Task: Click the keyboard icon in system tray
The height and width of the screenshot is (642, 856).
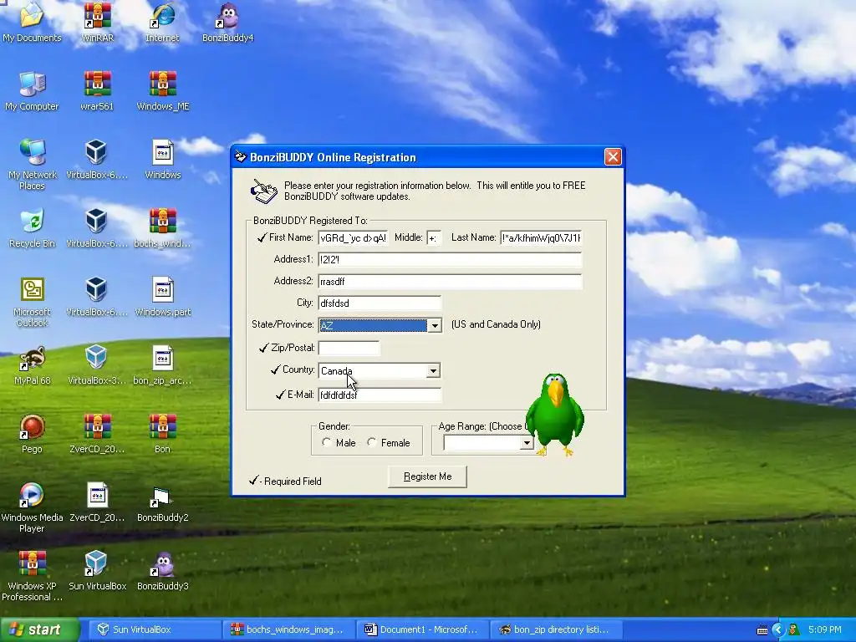Action: click(x=762, y=630)
